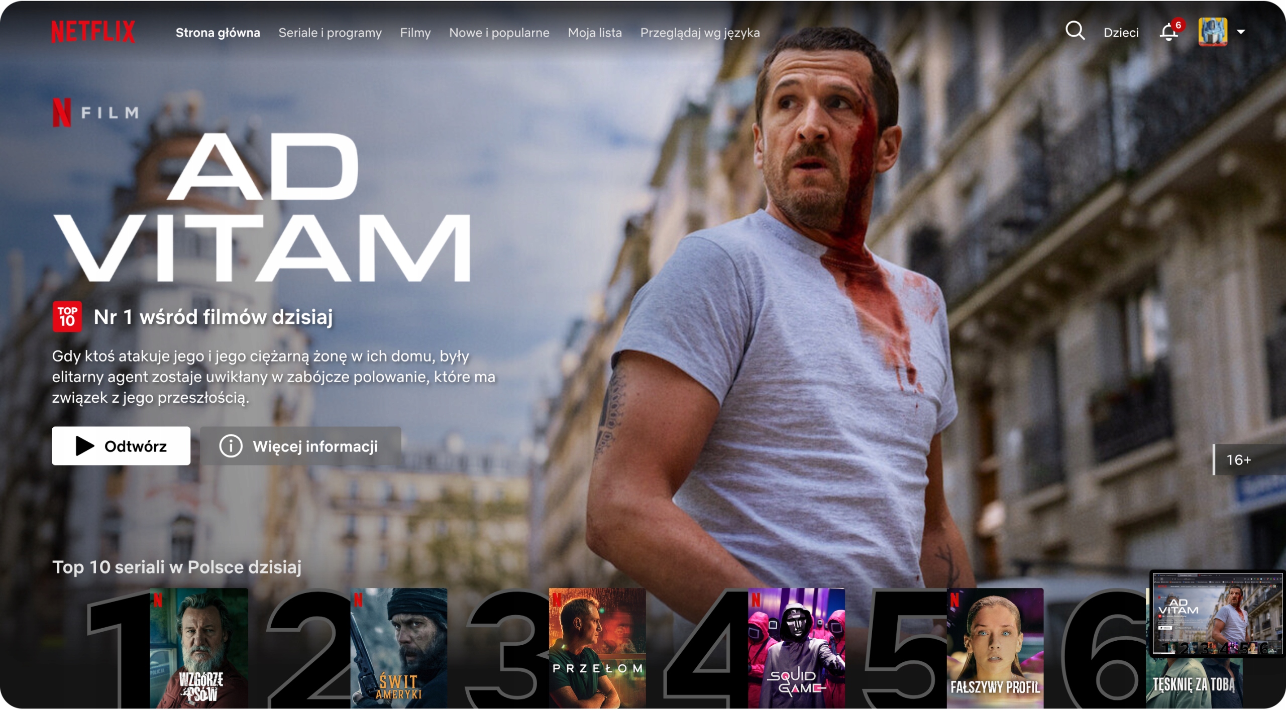Screen dimensions: 1286x710
Task: Click the red N Film logo
Action: 62,112
